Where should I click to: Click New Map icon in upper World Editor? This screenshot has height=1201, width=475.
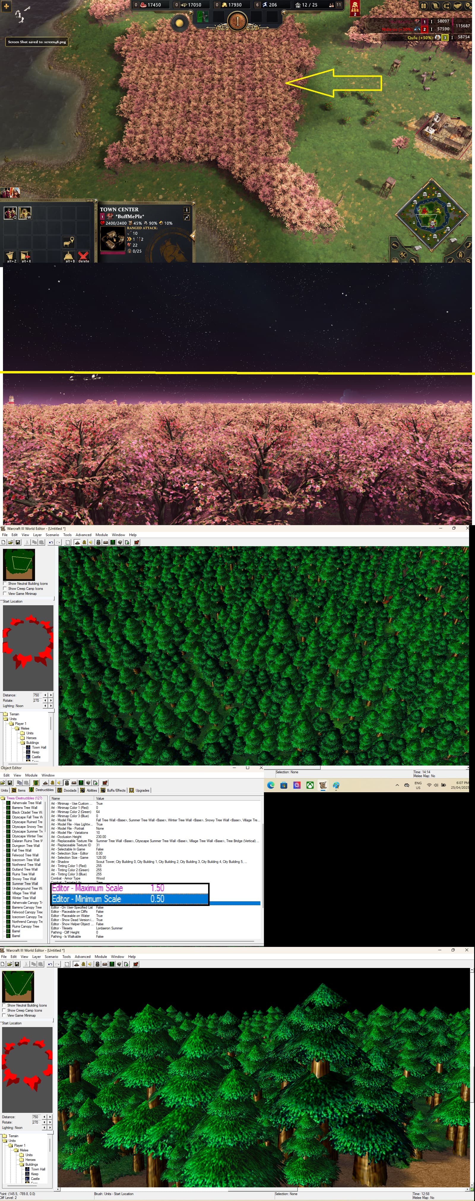(3, 542)
